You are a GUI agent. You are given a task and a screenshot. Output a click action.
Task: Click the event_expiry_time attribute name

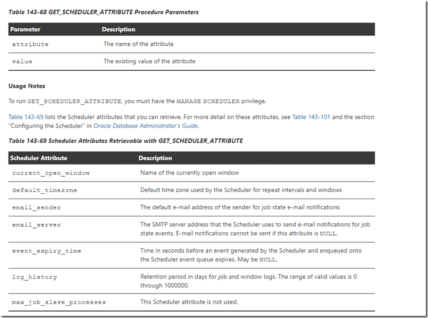(x=47, y=251)
